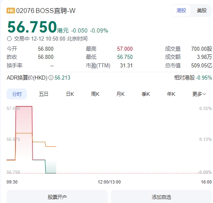213x203 pixels.
Task: Click the 换手率 label
Action: click(x=15, y=65)
